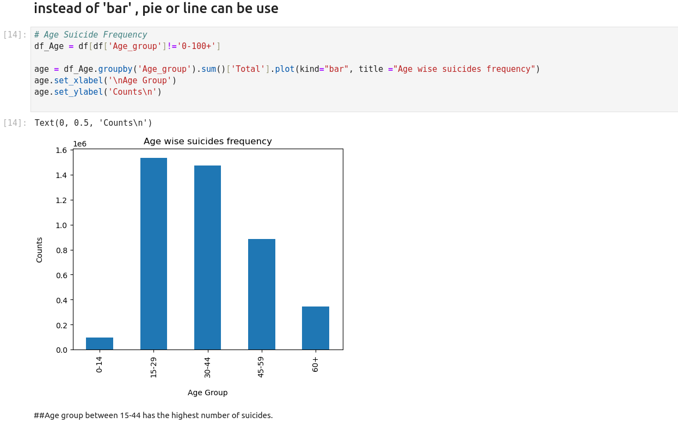Select the code cell's input prompt [14]

click(15, 35)
